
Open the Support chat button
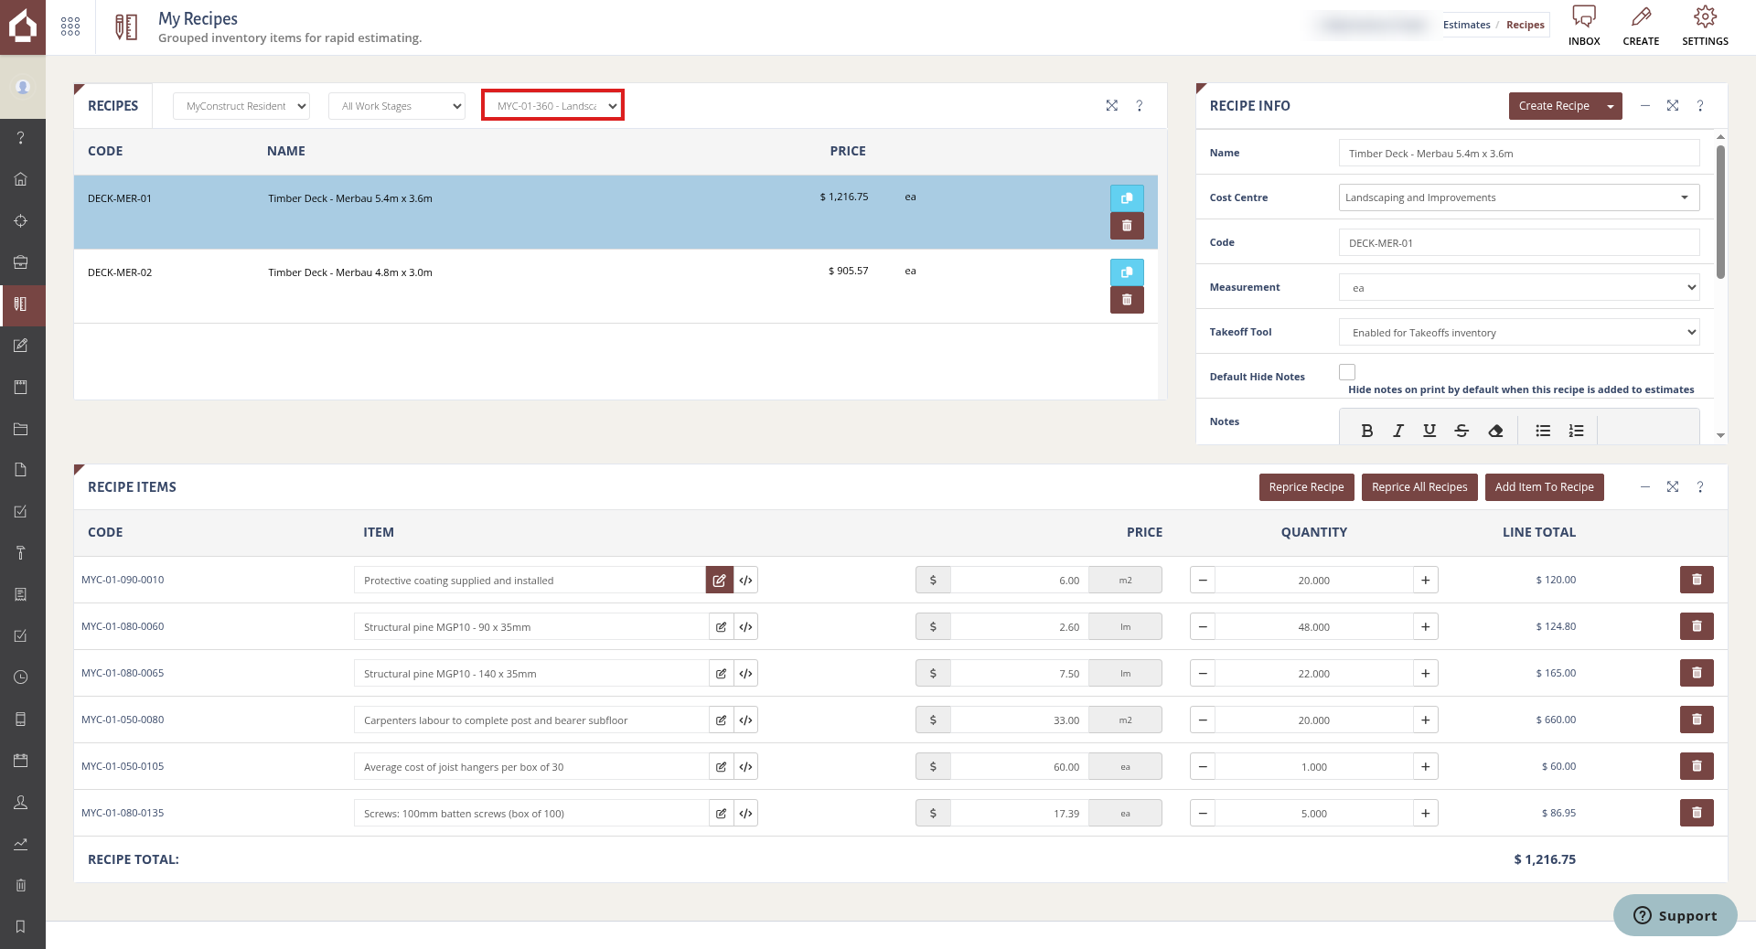[x=1675, y=915]
